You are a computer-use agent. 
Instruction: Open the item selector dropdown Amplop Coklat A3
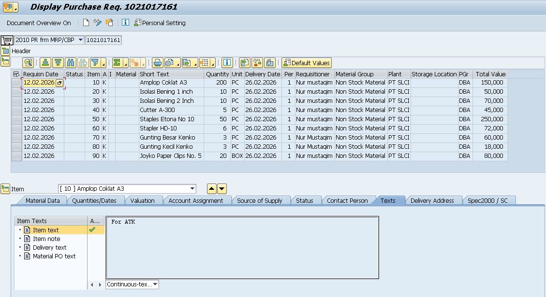(x=192, y=188)
